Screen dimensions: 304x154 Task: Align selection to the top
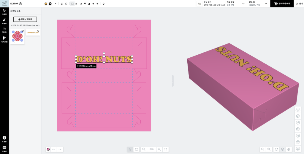[85, 4]
